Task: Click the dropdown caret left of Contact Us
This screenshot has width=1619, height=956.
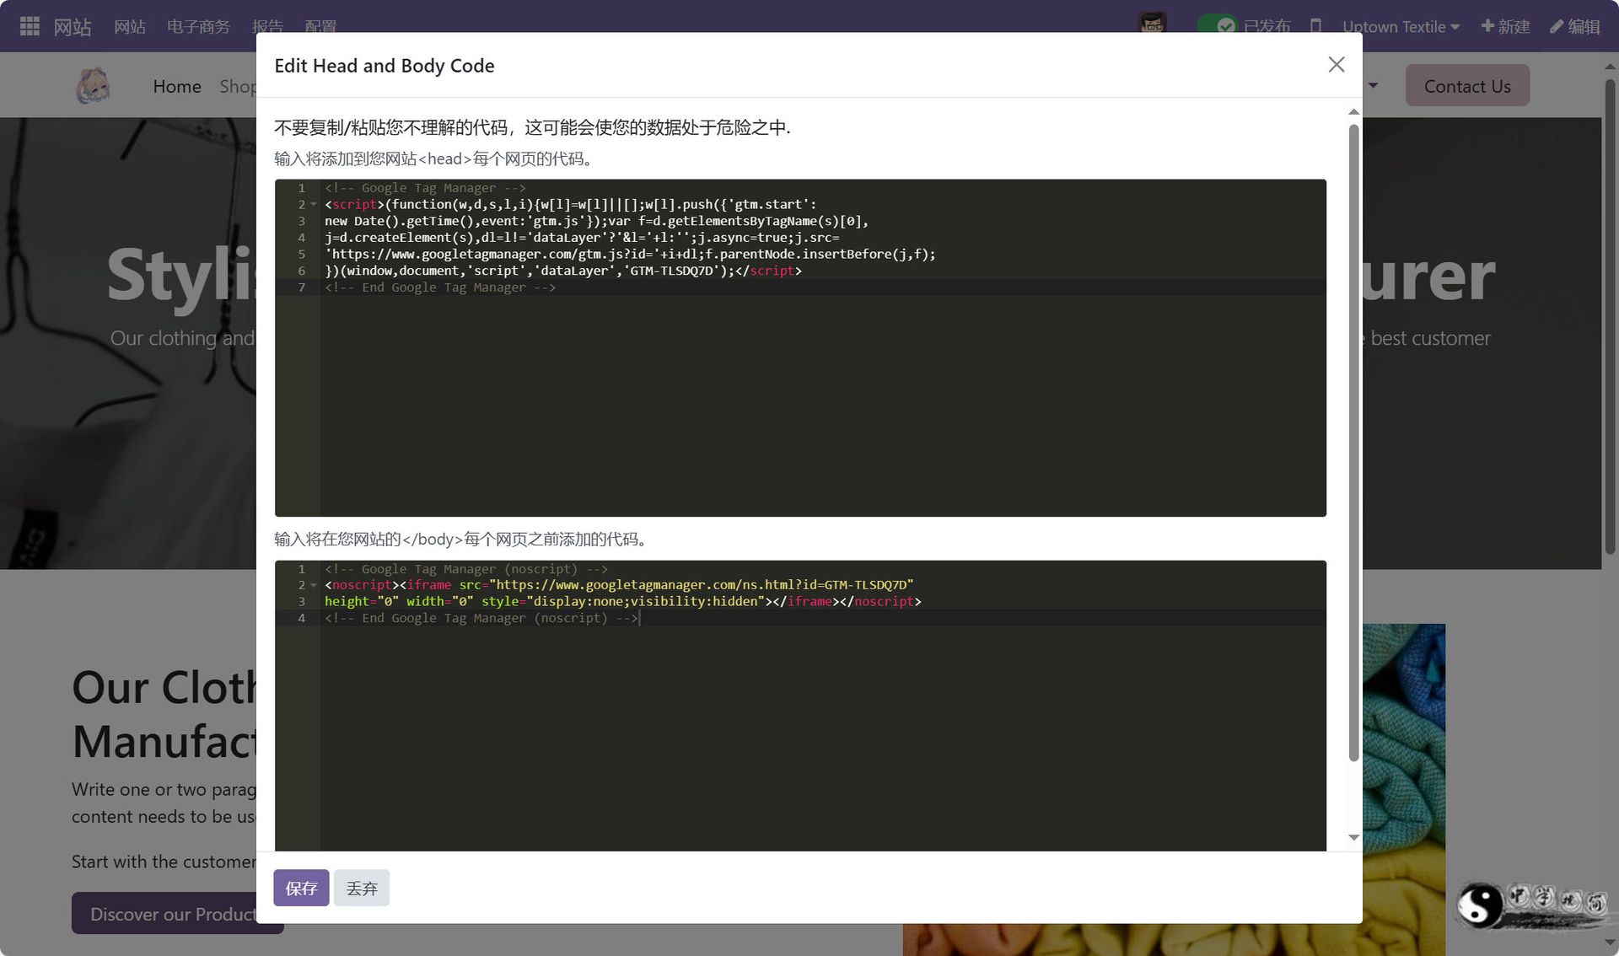Action: 1373,85
